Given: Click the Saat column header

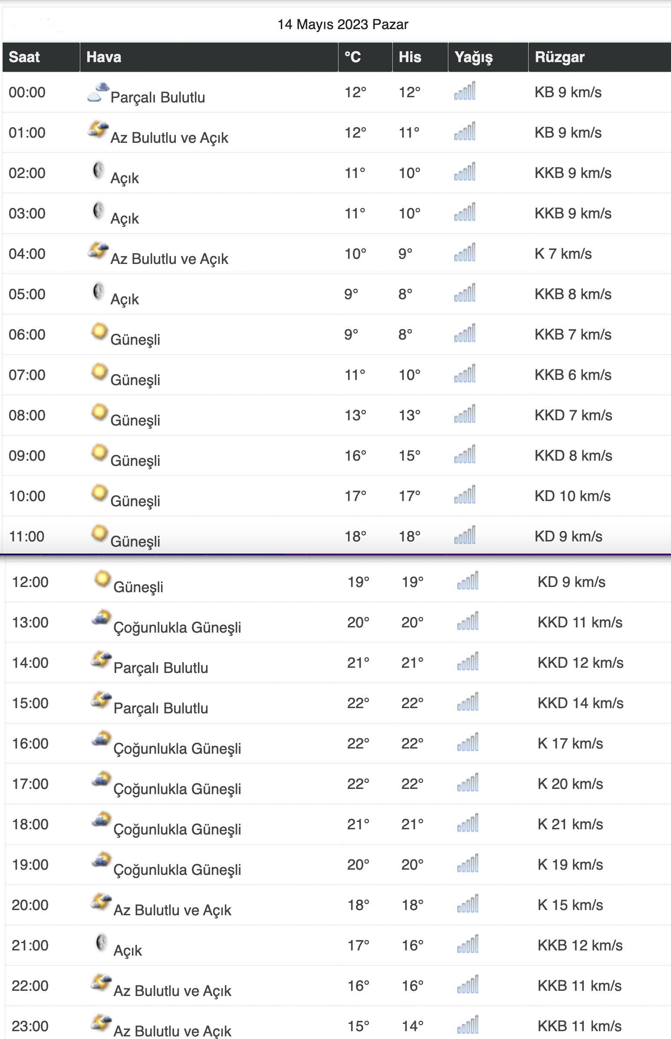Looking at the screenshot, I should tap(24, 57).
